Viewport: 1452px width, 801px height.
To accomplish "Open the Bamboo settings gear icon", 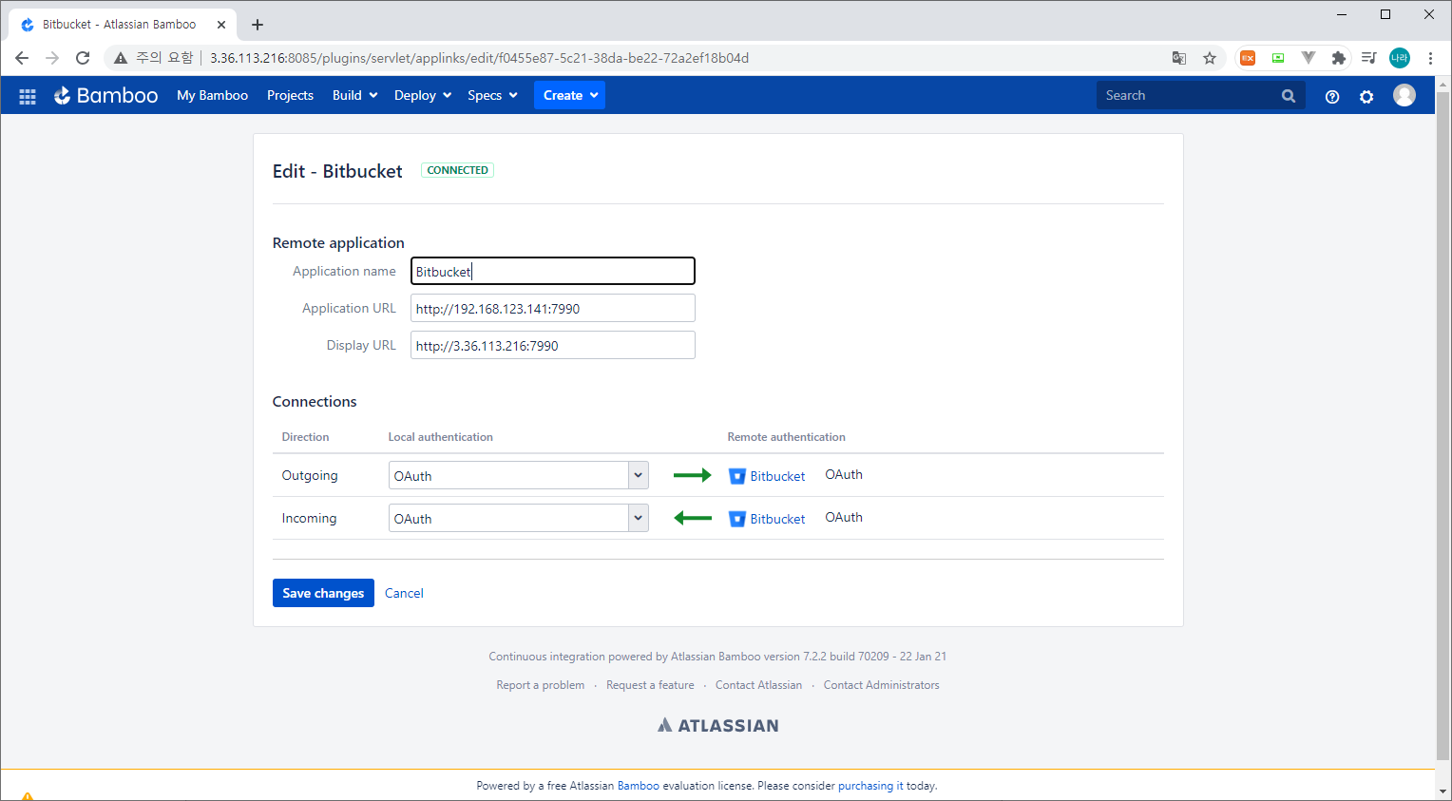I will click(1366, 96).
